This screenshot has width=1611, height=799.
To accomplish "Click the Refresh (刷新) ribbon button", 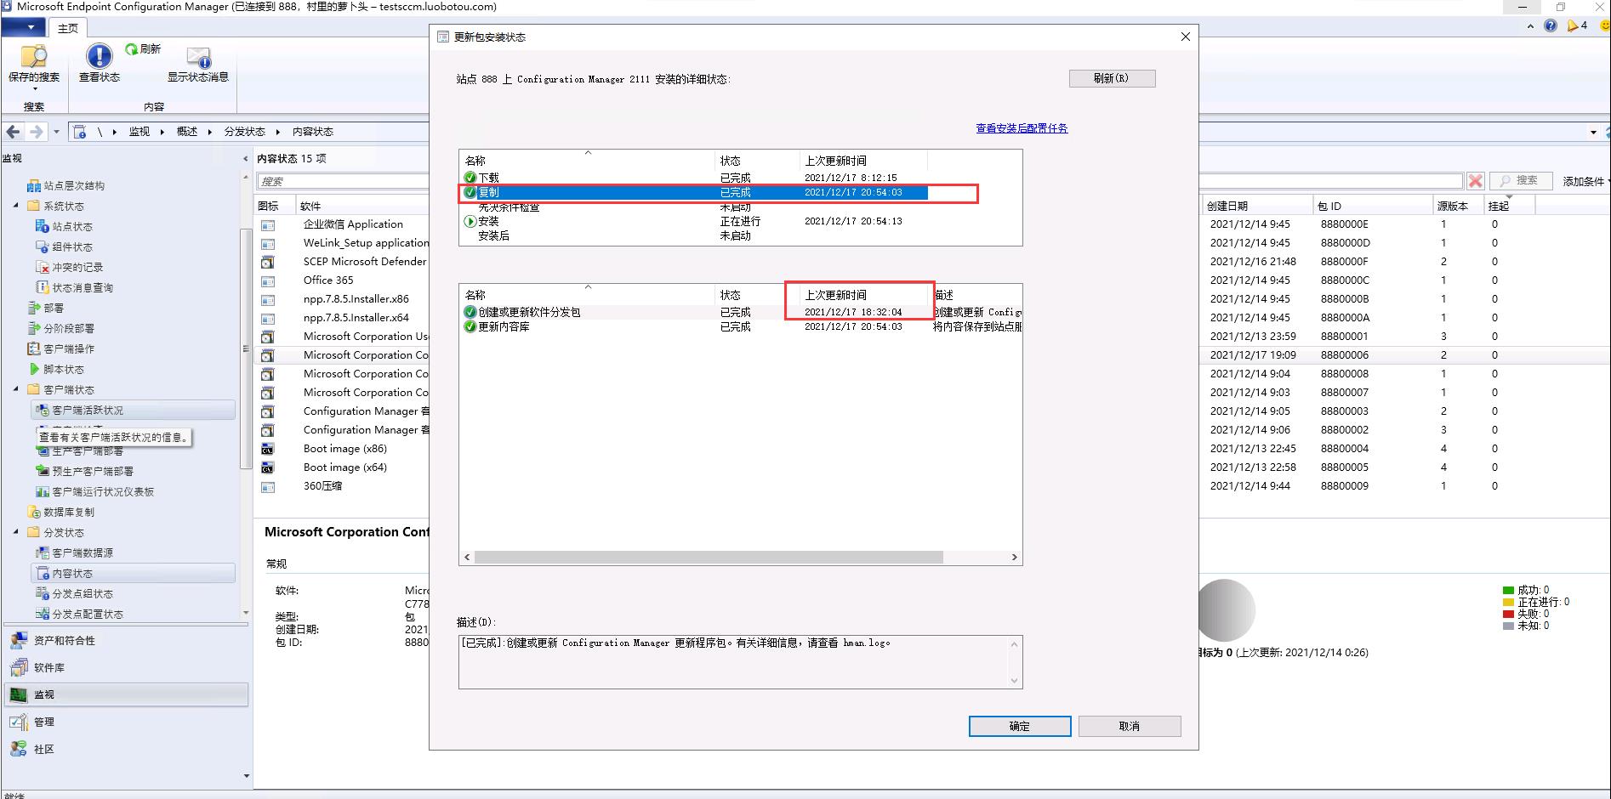I will (143, 49).
